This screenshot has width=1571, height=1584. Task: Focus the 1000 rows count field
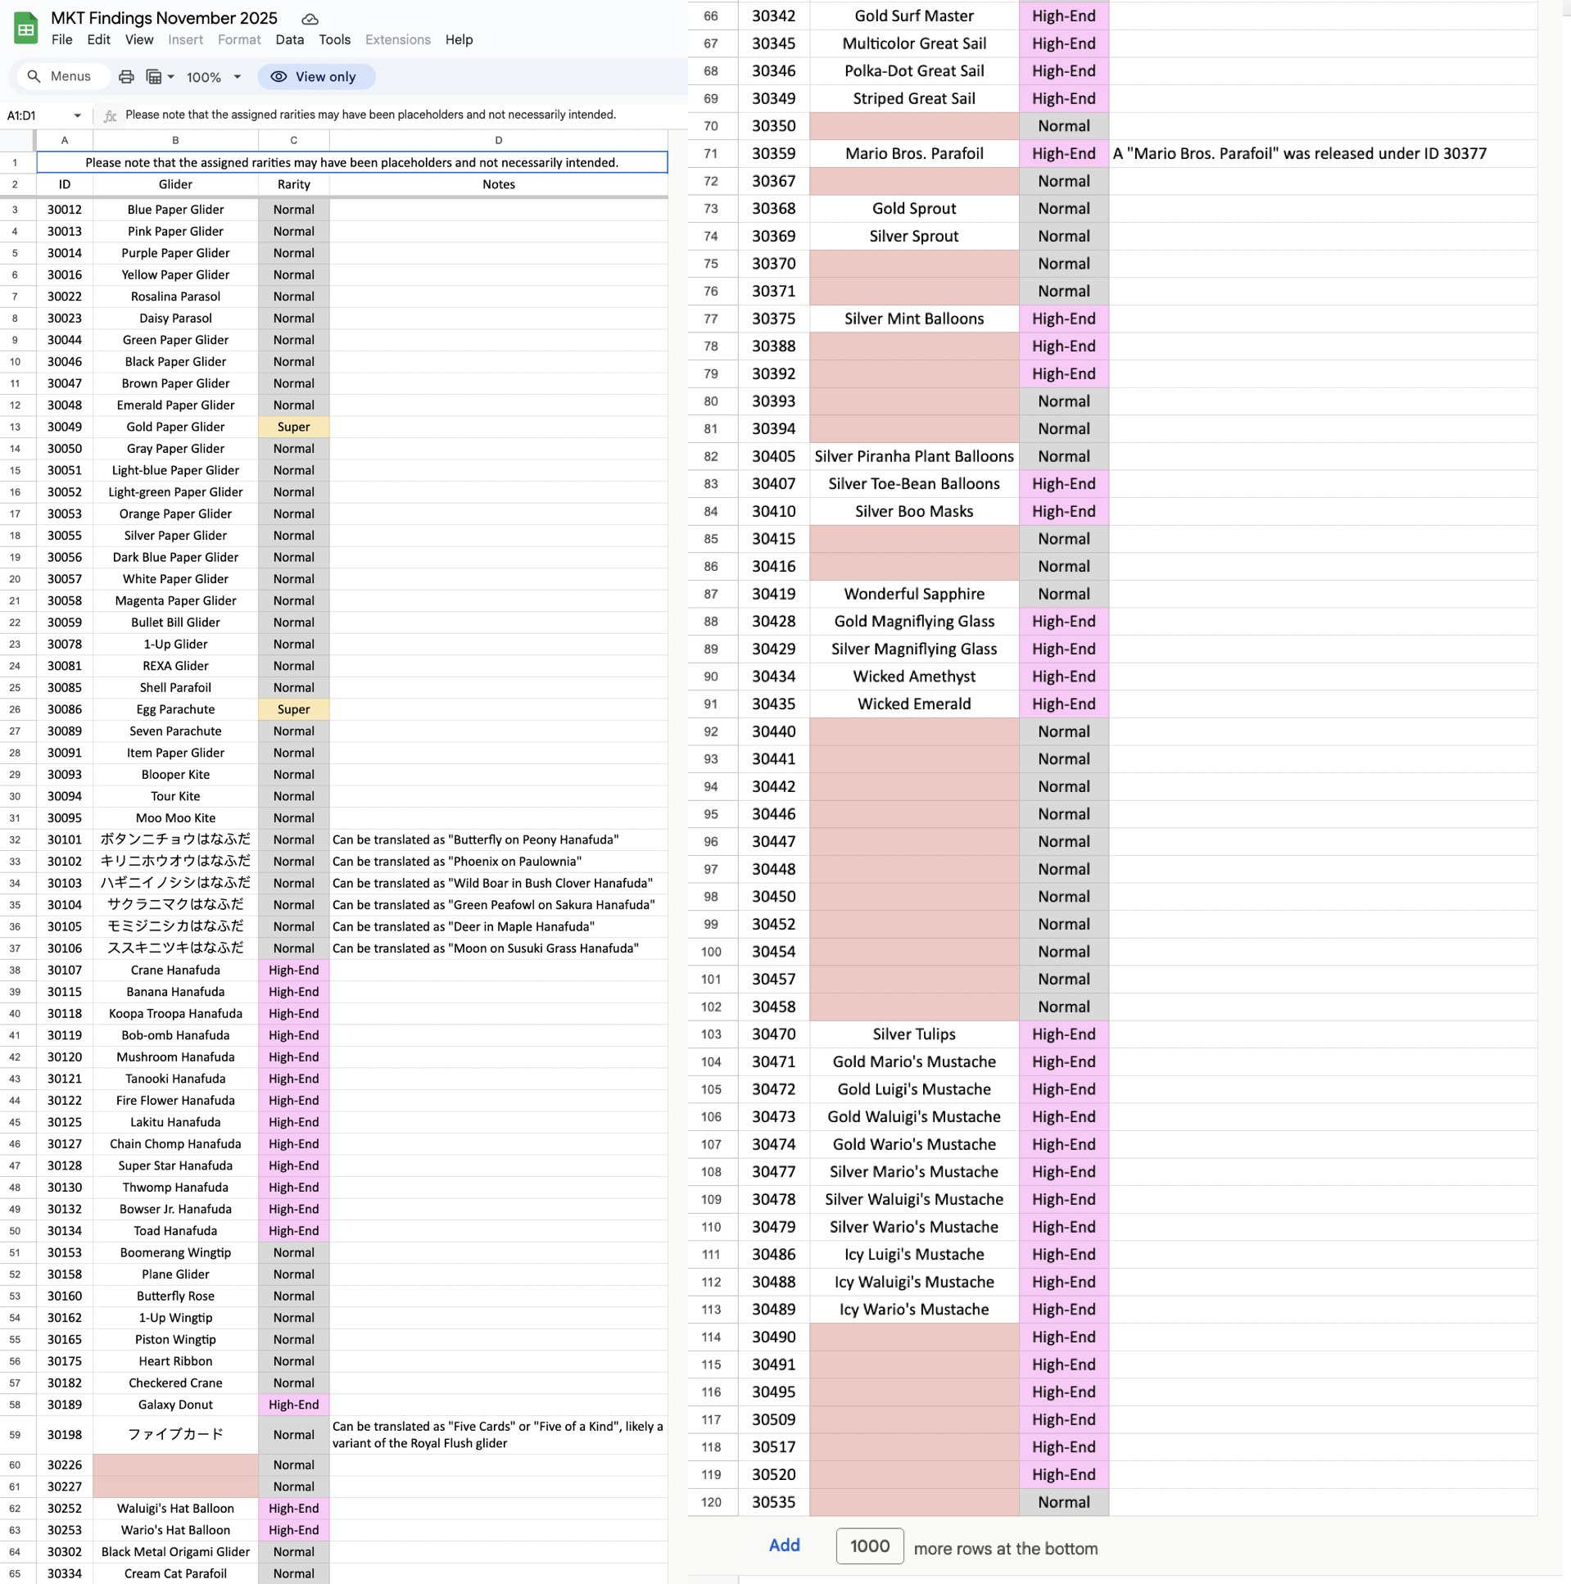click(x=869, y=1546)
